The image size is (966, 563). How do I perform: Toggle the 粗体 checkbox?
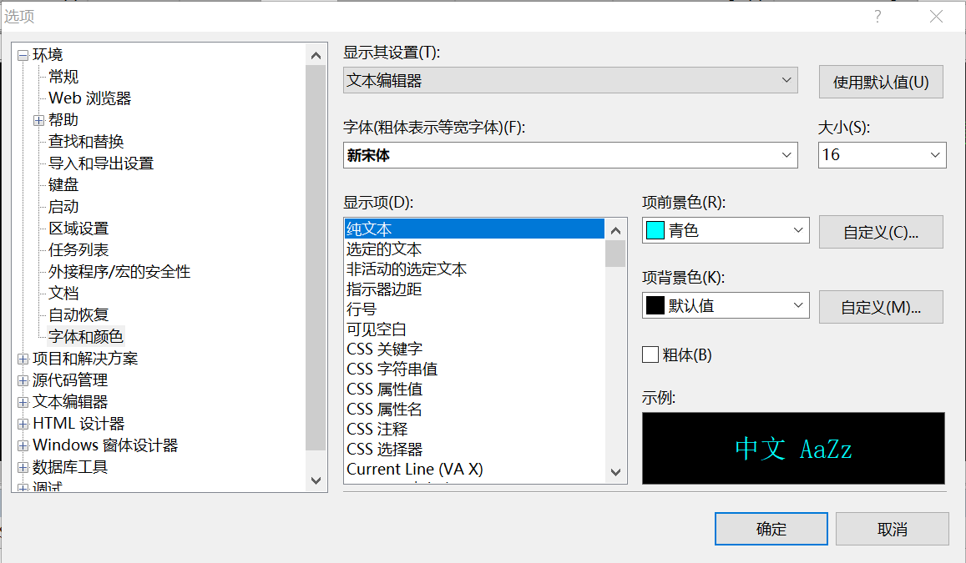[x=650, y=355]
